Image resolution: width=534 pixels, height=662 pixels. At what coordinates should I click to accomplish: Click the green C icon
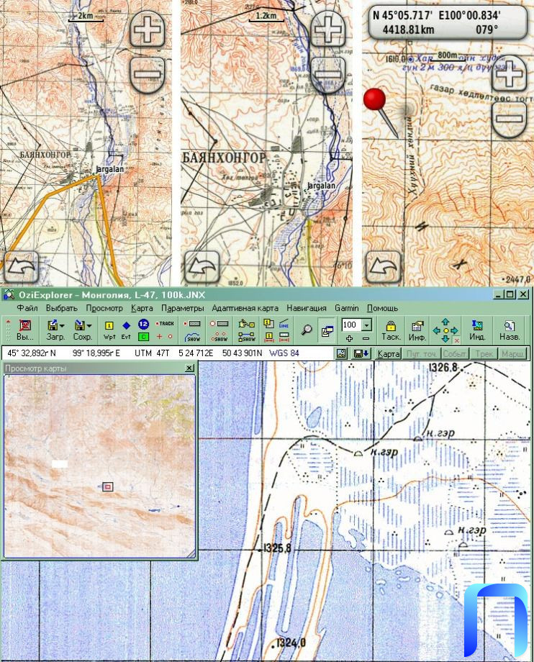(x=143, y=337)
